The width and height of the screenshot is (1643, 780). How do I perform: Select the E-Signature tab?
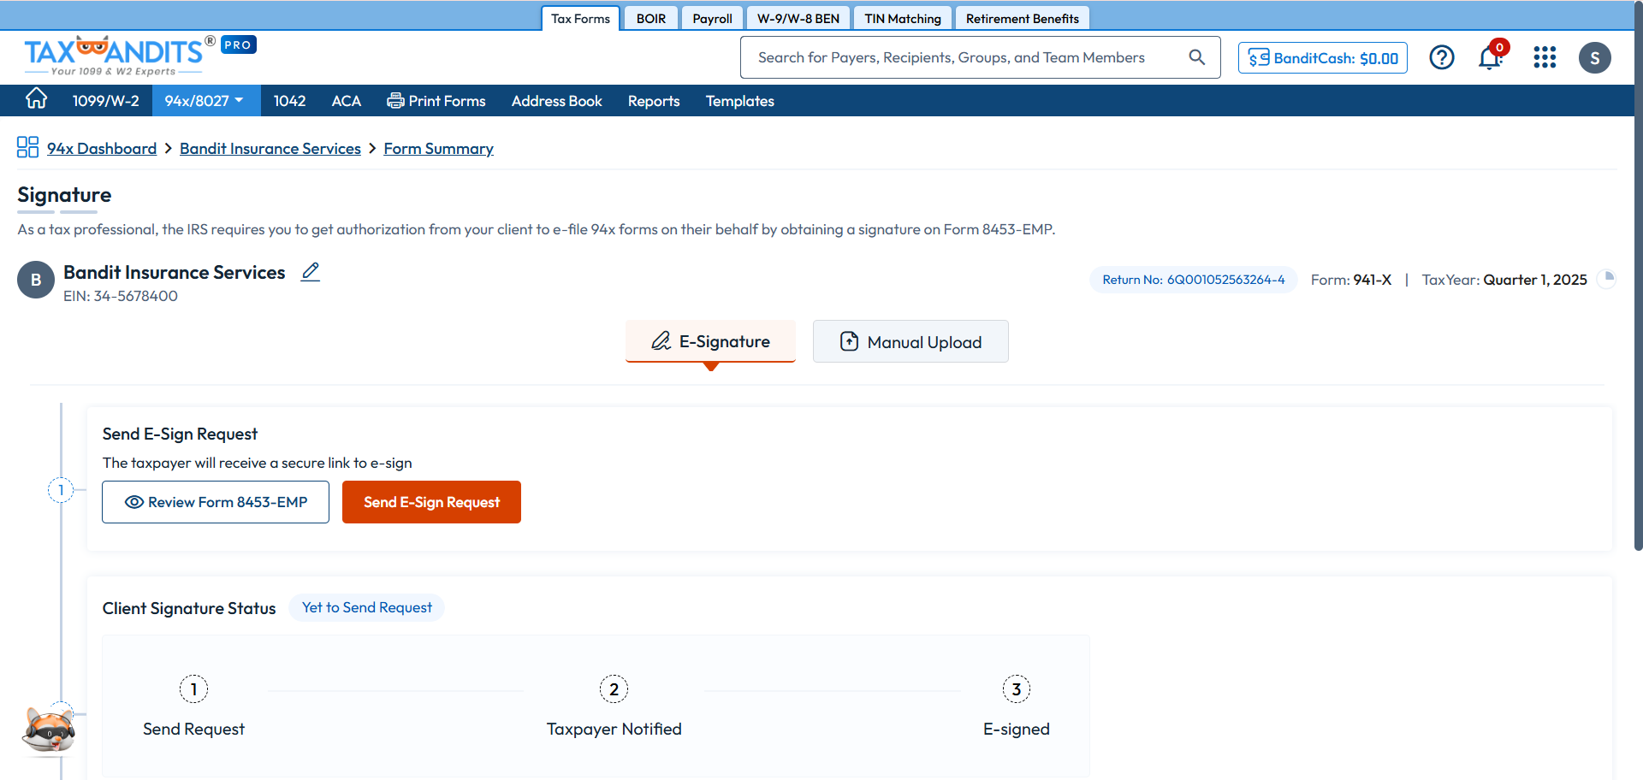[x=710, y=341]
